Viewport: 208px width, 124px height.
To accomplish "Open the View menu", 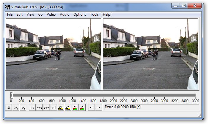I will coord(31,14).
